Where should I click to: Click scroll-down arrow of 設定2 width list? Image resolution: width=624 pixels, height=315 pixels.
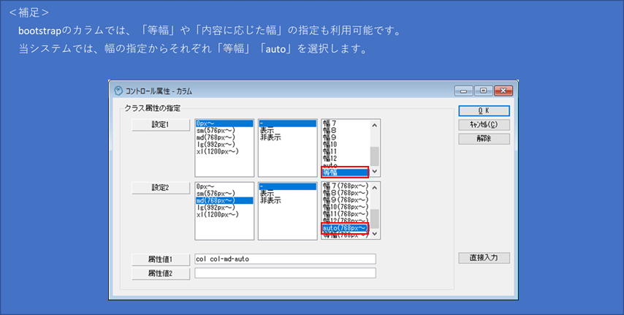(x=375, y=234)
